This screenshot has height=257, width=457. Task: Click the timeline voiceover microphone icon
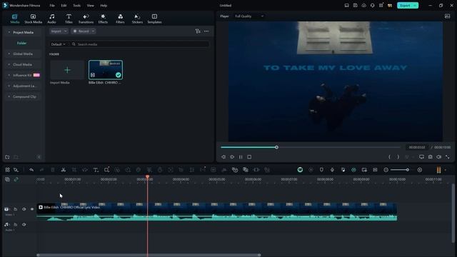coord(332,170)
